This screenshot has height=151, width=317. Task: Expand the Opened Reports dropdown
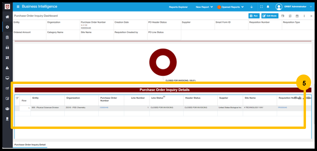(231, 7)
